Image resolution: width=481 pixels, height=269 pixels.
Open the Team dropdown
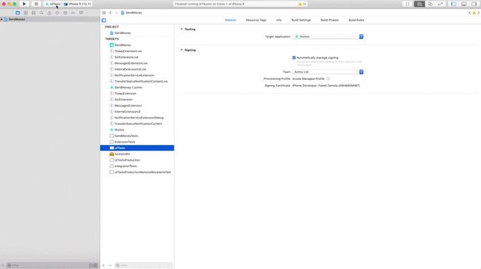point(328,72)
